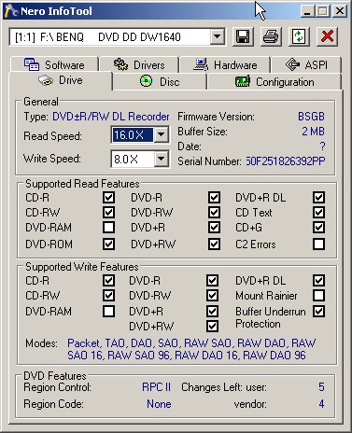
Task: Open the Hardware tab
Action: tap(225, 64)
